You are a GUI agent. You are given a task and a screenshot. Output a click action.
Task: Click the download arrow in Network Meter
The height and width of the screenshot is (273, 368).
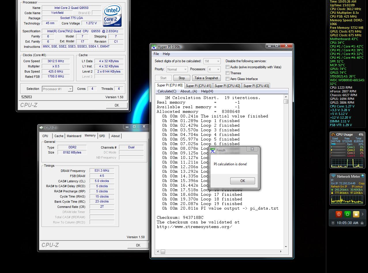[x=332, y=193]
